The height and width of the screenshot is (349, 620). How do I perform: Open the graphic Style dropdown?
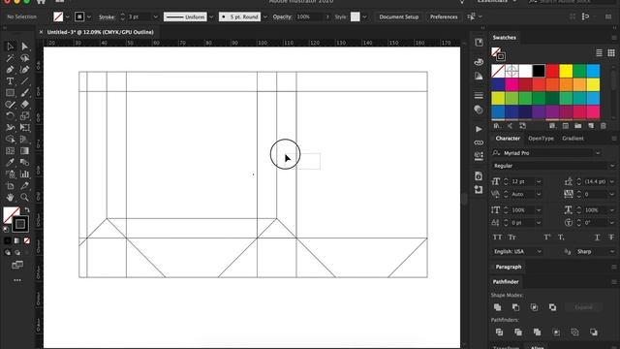[x=364, y=17]
